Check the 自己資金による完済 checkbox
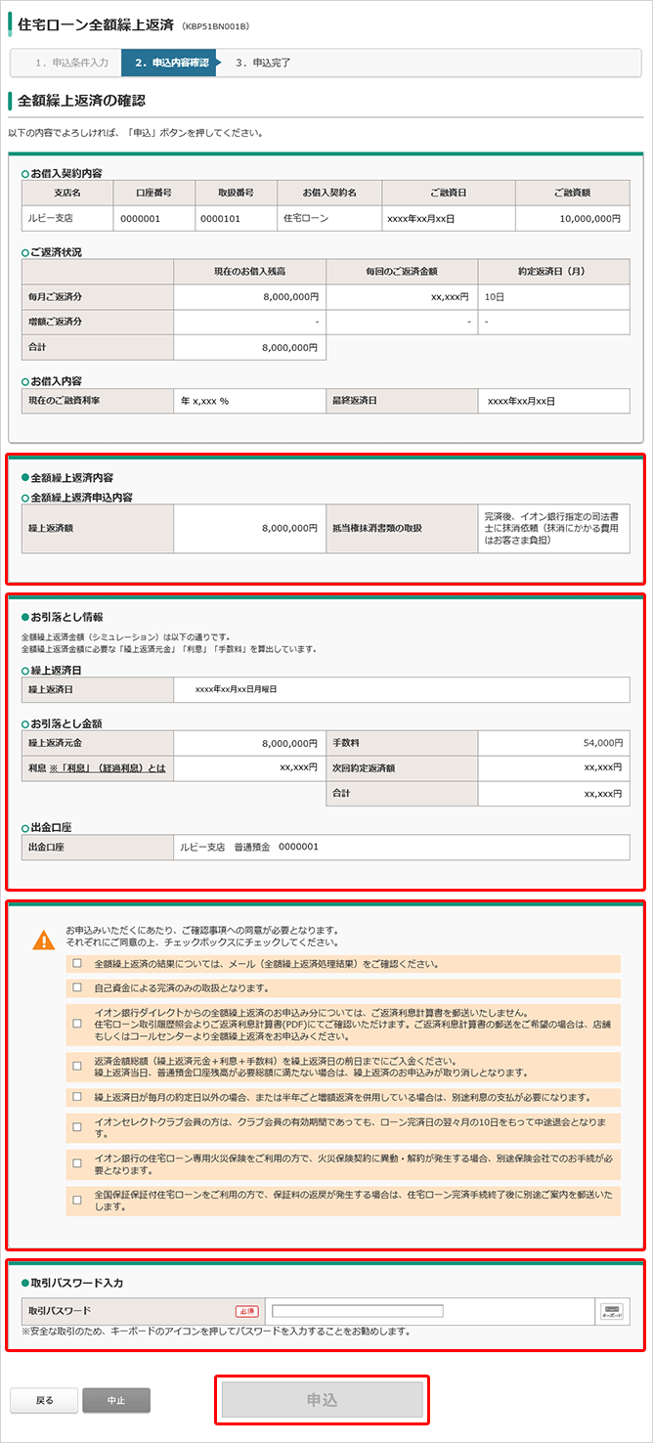 click(77, 988)
